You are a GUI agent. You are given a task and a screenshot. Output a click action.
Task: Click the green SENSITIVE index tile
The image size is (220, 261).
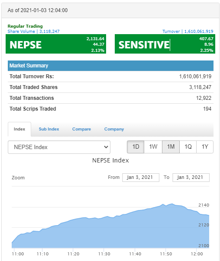pyautogui.click(x=165, y=44)
